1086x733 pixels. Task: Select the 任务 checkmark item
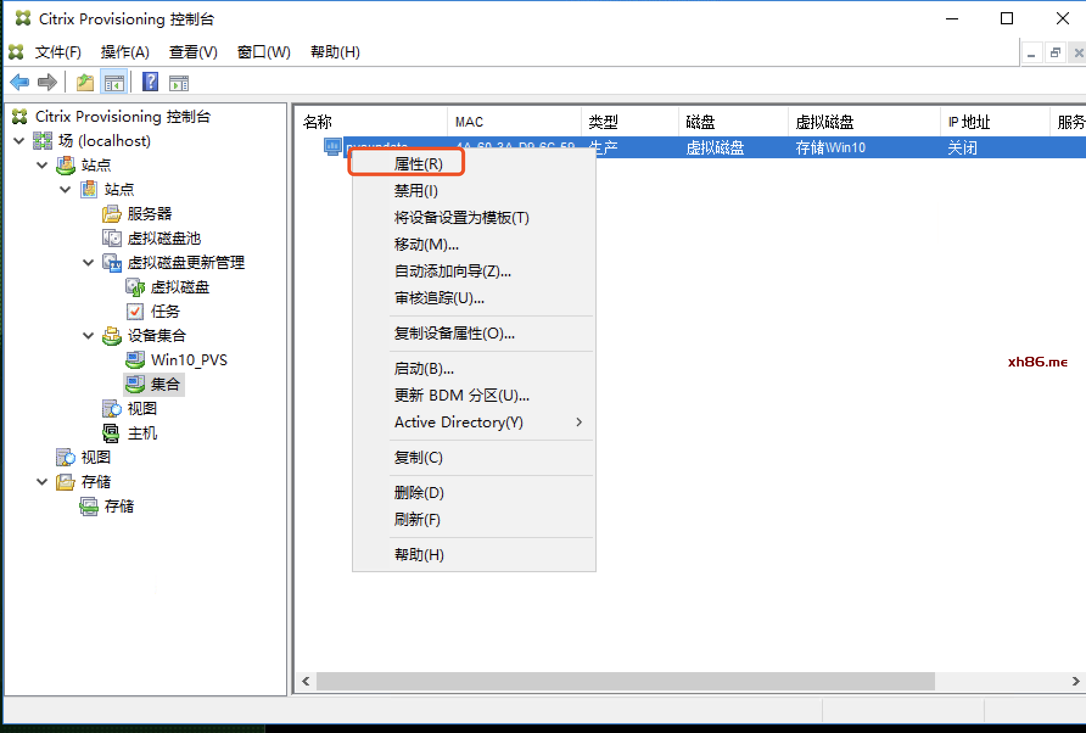click(x=164, y=311)
